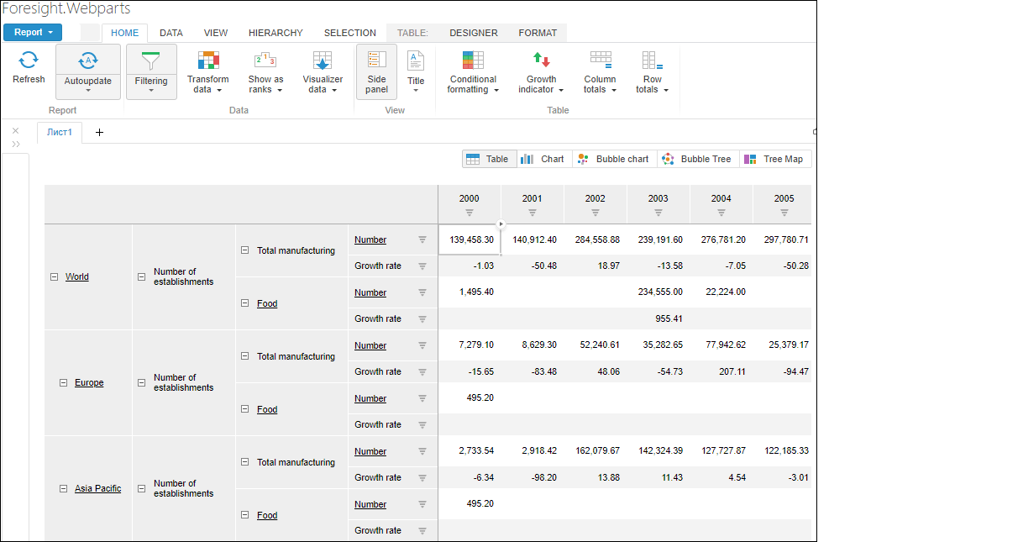Open the Row totals menu
Image resolution: width=1023 pixels, height=542 pixels.
(652, 71)
